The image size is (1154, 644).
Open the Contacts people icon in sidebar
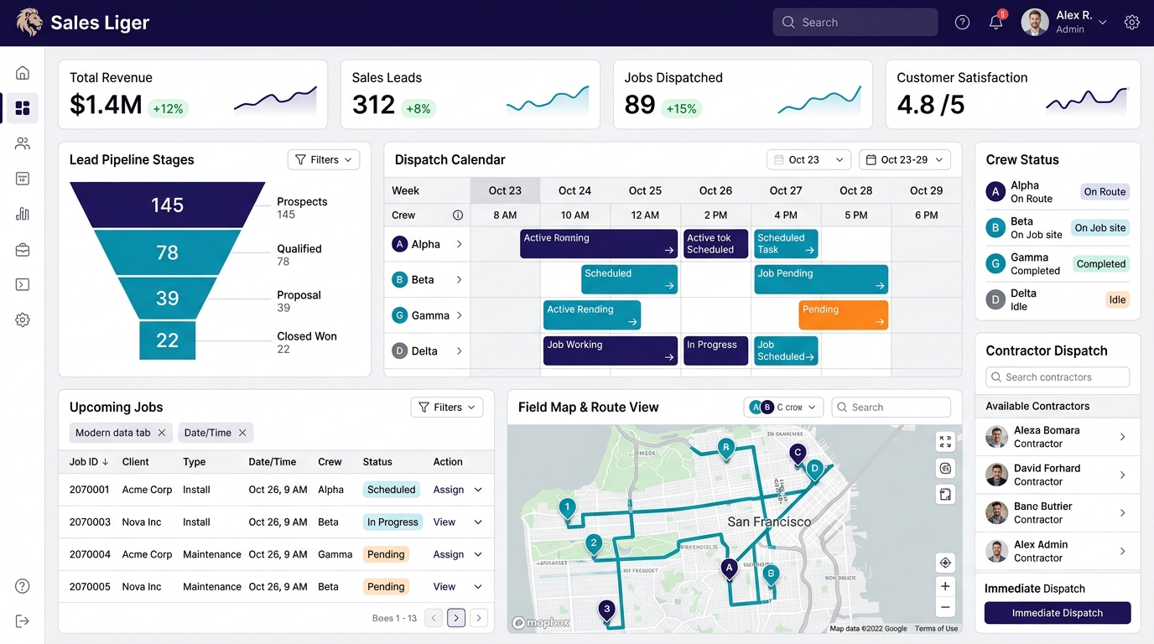[23, 143]
